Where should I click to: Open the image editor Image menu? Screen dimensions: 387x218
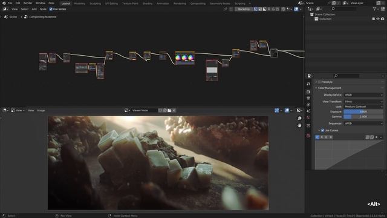point(41,110)
